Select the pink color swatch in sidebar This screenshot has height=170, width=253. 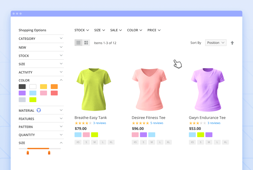point(43,93)
